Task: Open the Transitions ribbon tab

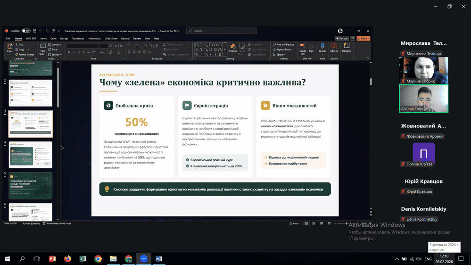Action: pyautogui.click(x=78, y=38)
